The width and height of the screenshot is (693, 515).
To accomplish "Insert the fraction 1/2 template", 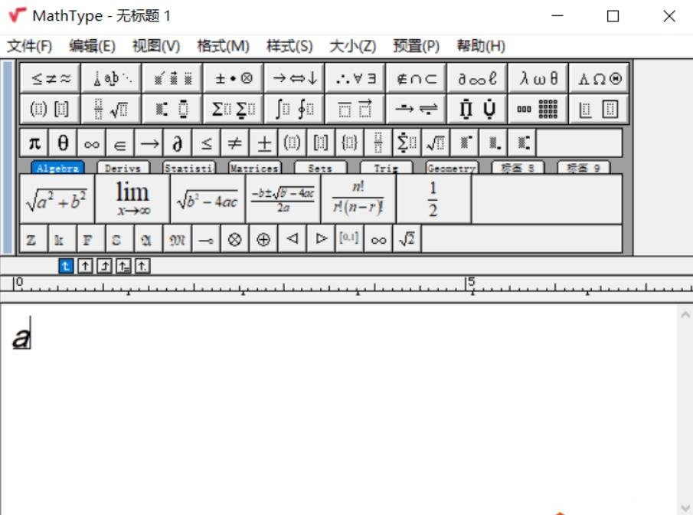I will tap(433, 196).
